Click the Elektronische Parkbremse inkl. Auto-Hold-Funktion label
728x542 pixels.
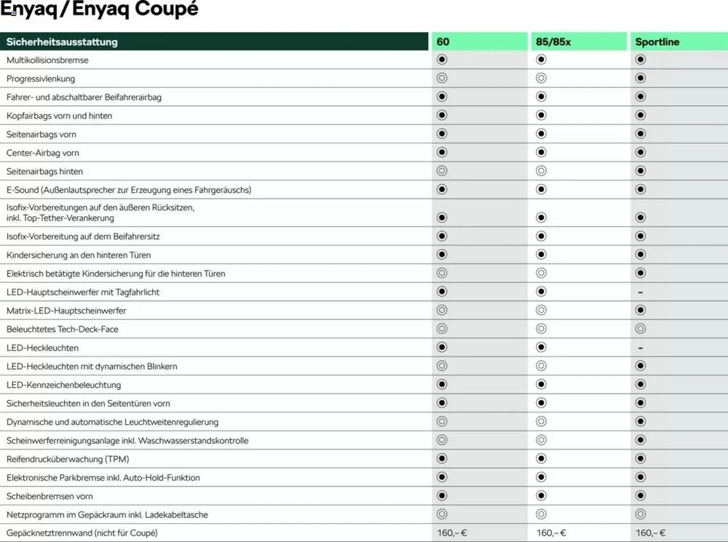(103, 477)
